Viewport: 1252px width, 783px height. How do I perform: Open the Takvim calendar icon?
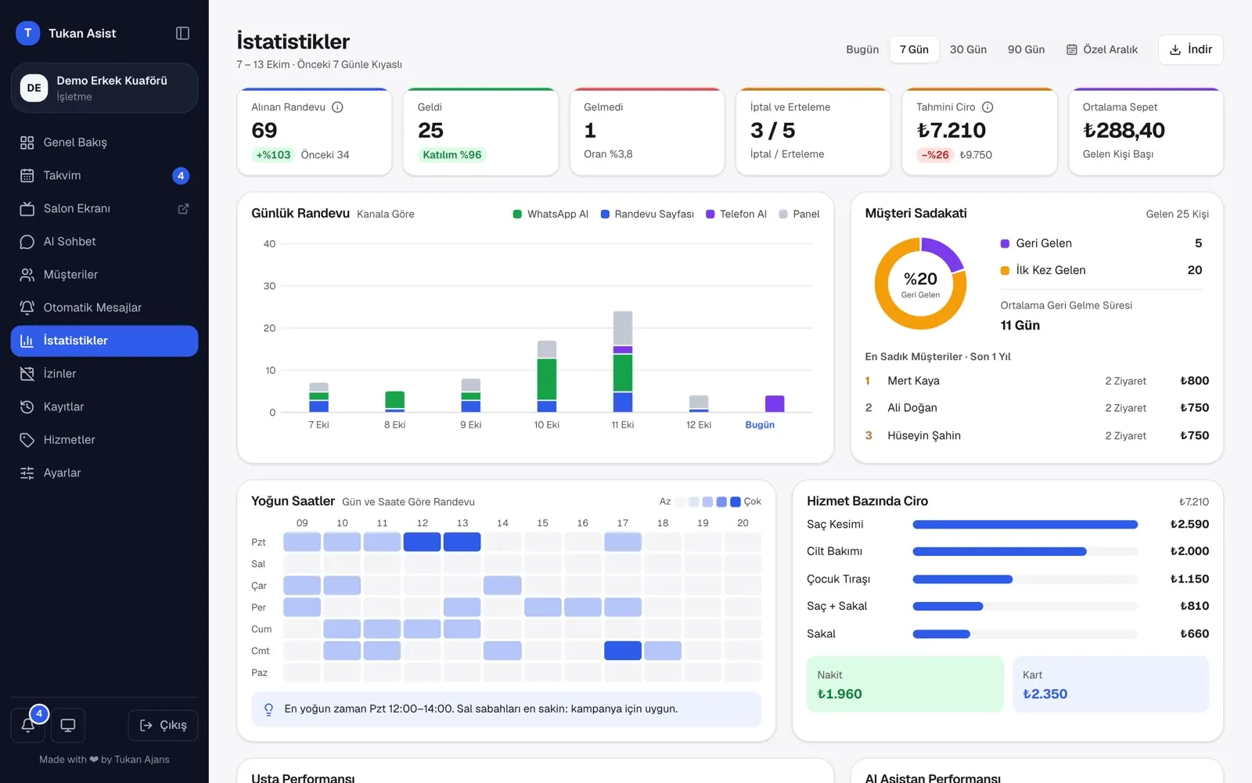click(x=27, y=175)
